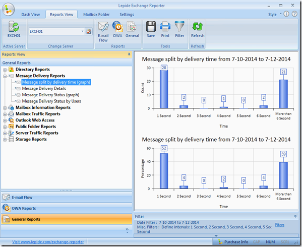
Task: Click the EXCH01 active server icon
Action: 14,29
